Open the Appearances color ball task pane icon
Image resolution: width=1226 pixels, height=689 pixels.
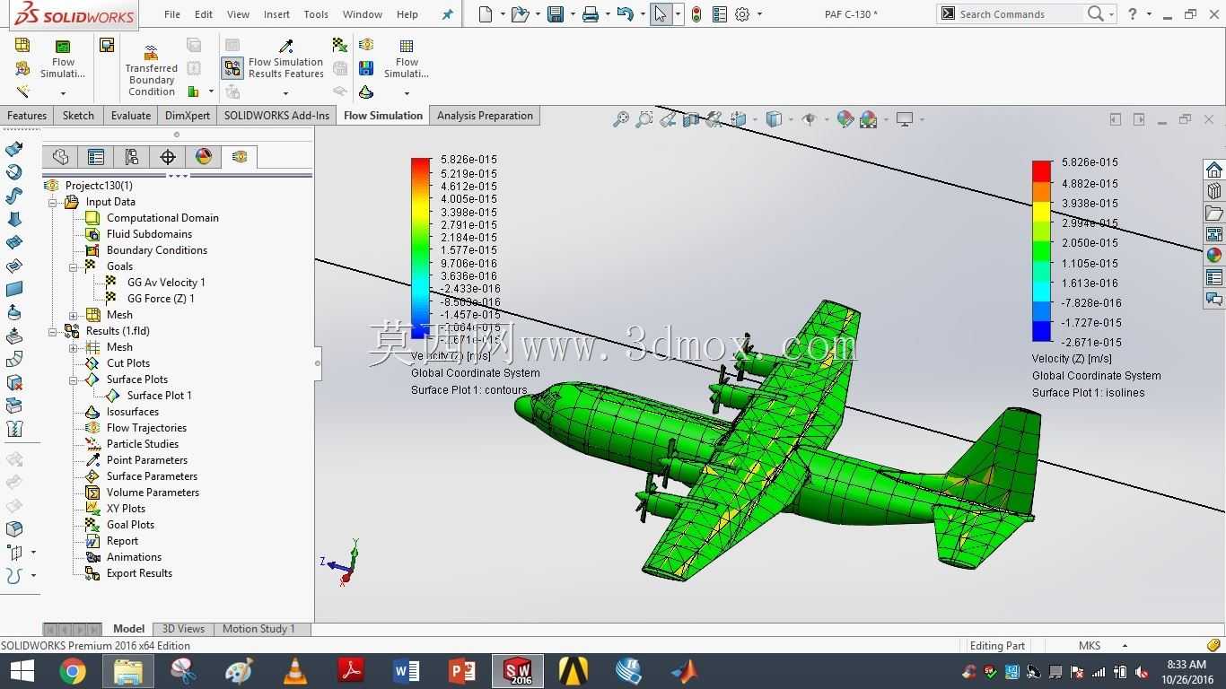tap(1214, 255)
